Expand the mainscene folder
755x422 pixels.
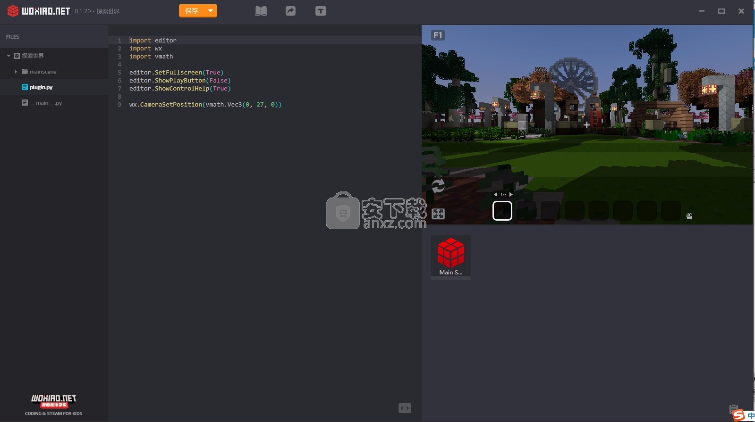(16, 72)
